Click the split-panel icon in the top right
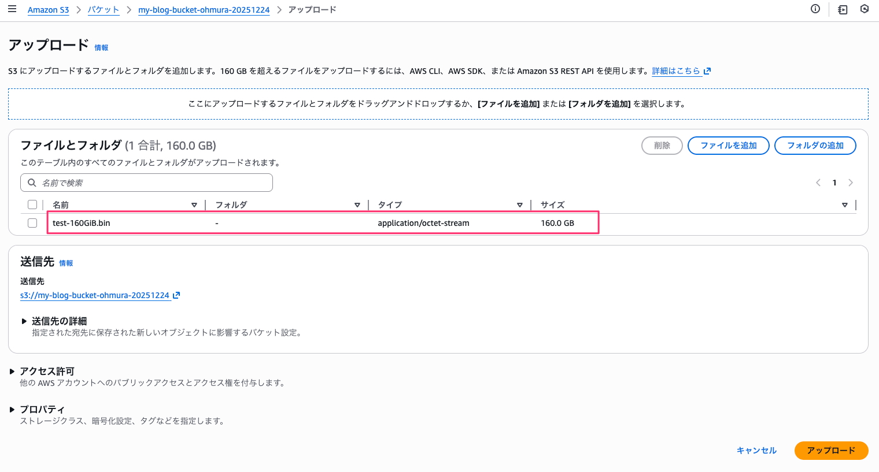Screen dimensions: 879x472 pyautogui.click(x=842, y=9)
